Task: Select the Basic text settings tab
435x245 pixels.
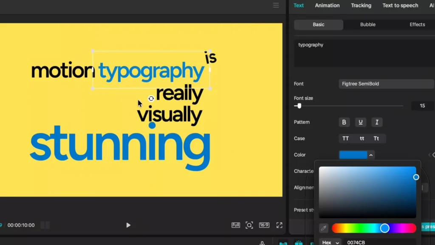Action: [318, 24]
